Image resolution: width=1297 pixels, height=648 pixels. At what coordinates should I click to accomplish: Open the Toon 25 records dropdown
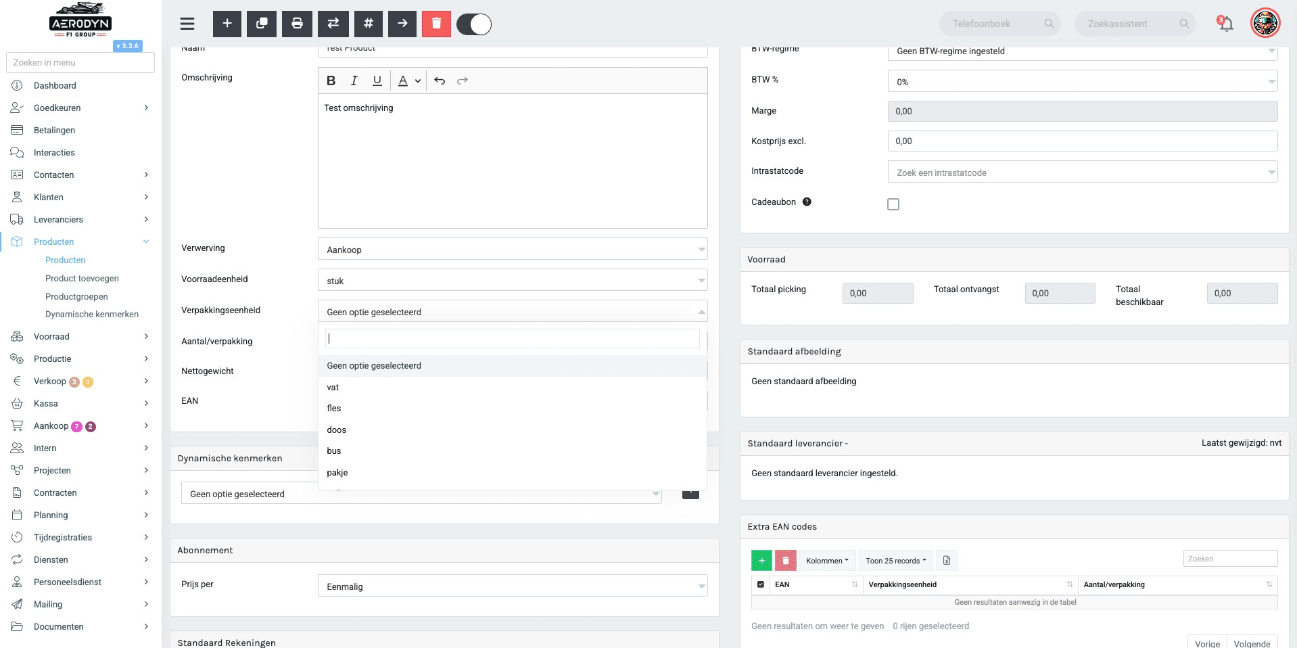pyautogui.click(x=896, y=560)
